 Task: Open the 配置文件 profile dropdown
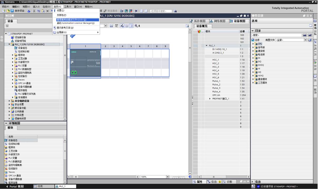(x=306, y=40)
